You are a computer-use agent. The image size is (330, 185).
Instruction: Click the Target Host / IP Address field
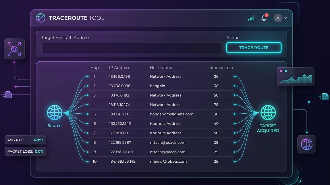[x=131, y=48]
